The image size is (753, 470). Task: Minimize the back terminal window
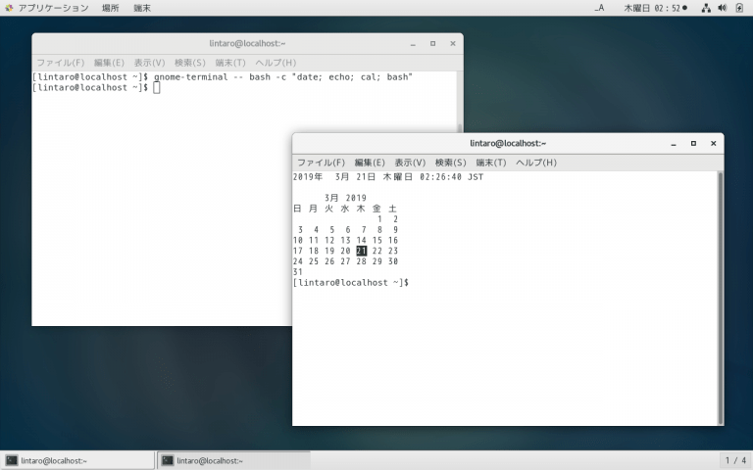click(413, 44)
